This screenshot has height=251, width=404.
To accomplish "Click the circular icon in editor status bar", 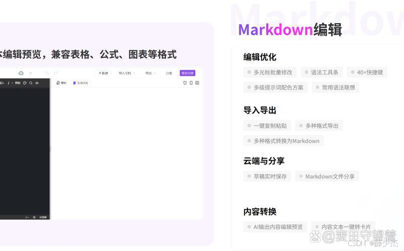I will [34, 217].
